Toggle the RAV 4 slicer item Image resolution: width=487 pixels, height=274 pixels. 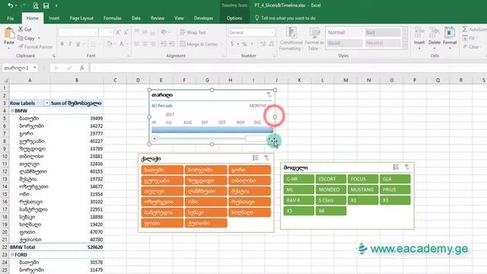coord(299,200)
